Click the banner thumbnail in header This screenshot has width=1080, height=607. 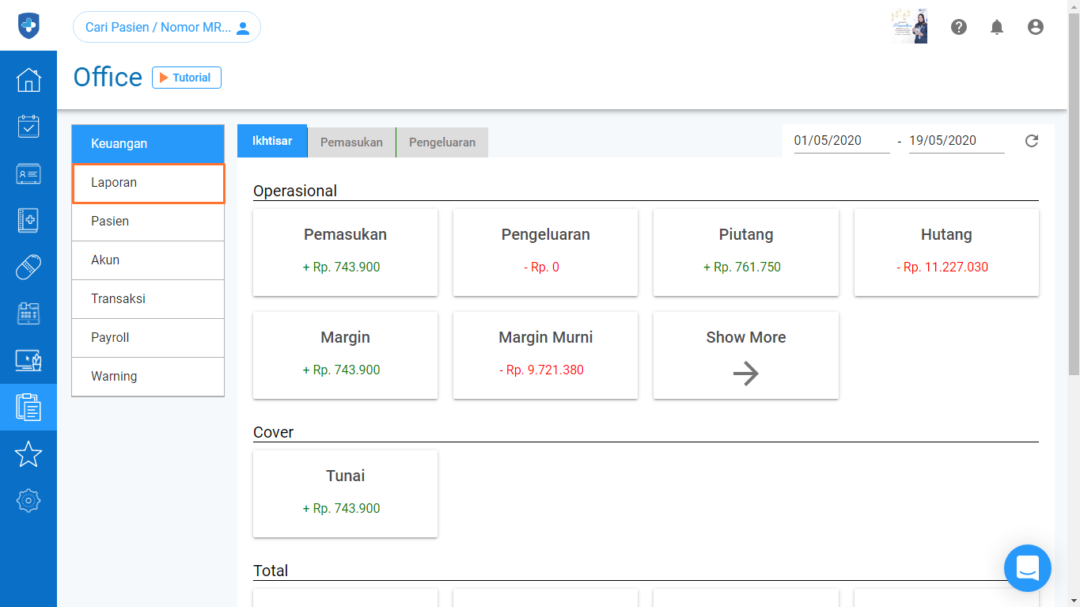[909, 26]
